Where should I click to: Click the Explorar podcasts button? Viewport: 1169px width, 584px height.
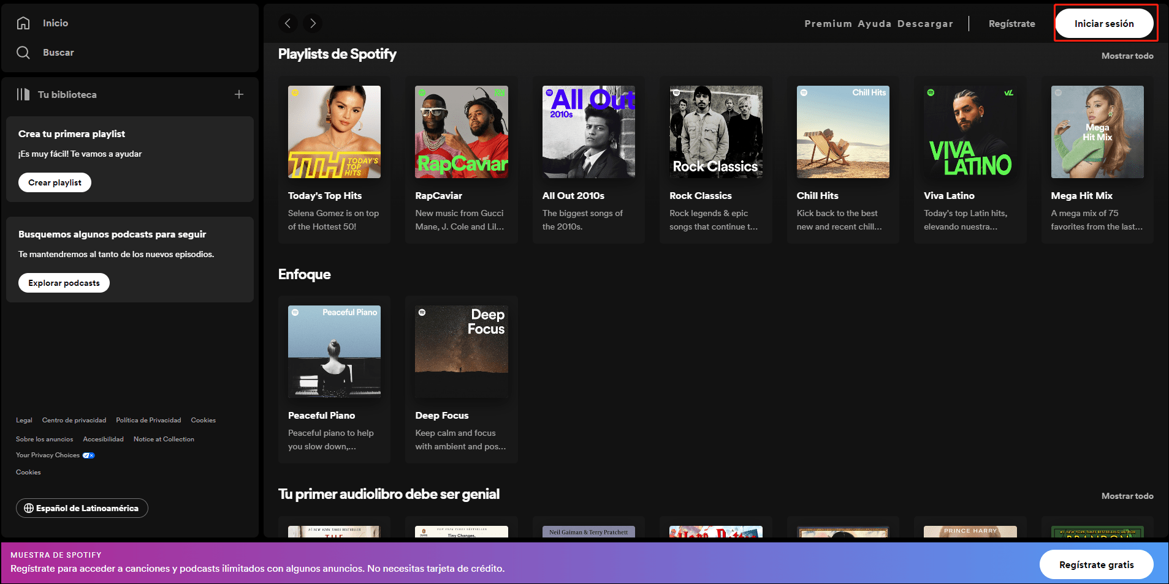point(64,283)
